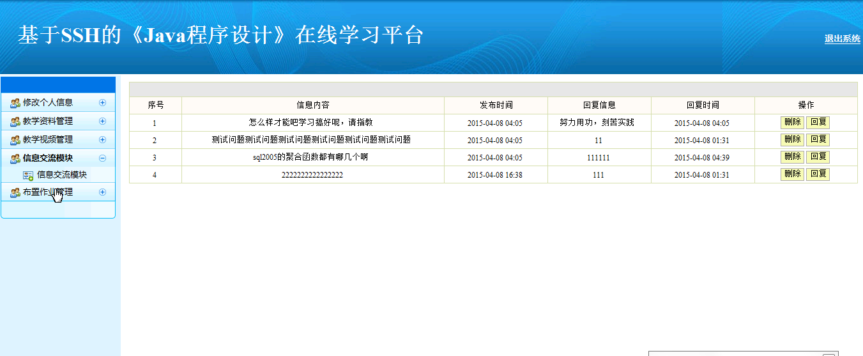Viewport: 863px width, 356px height.
Task: Click the page title 基于SSH的《Java程序设计》在线学习平台
Action: (x=220, y=36)
